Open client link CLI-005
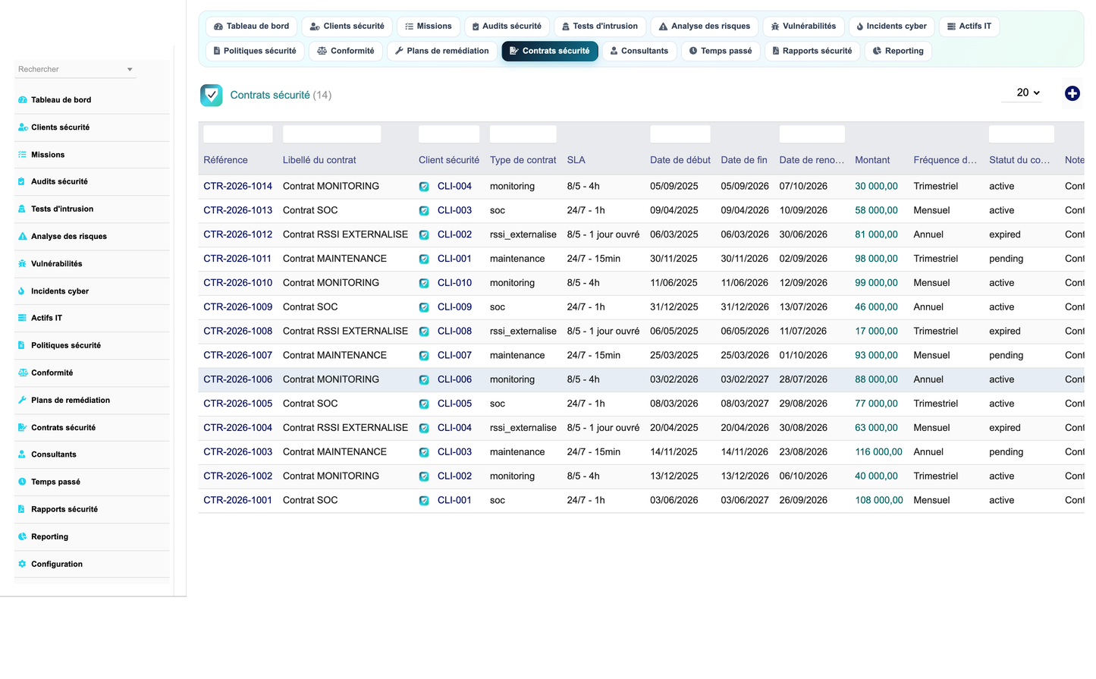1096x679 pixels. point(454,404)
